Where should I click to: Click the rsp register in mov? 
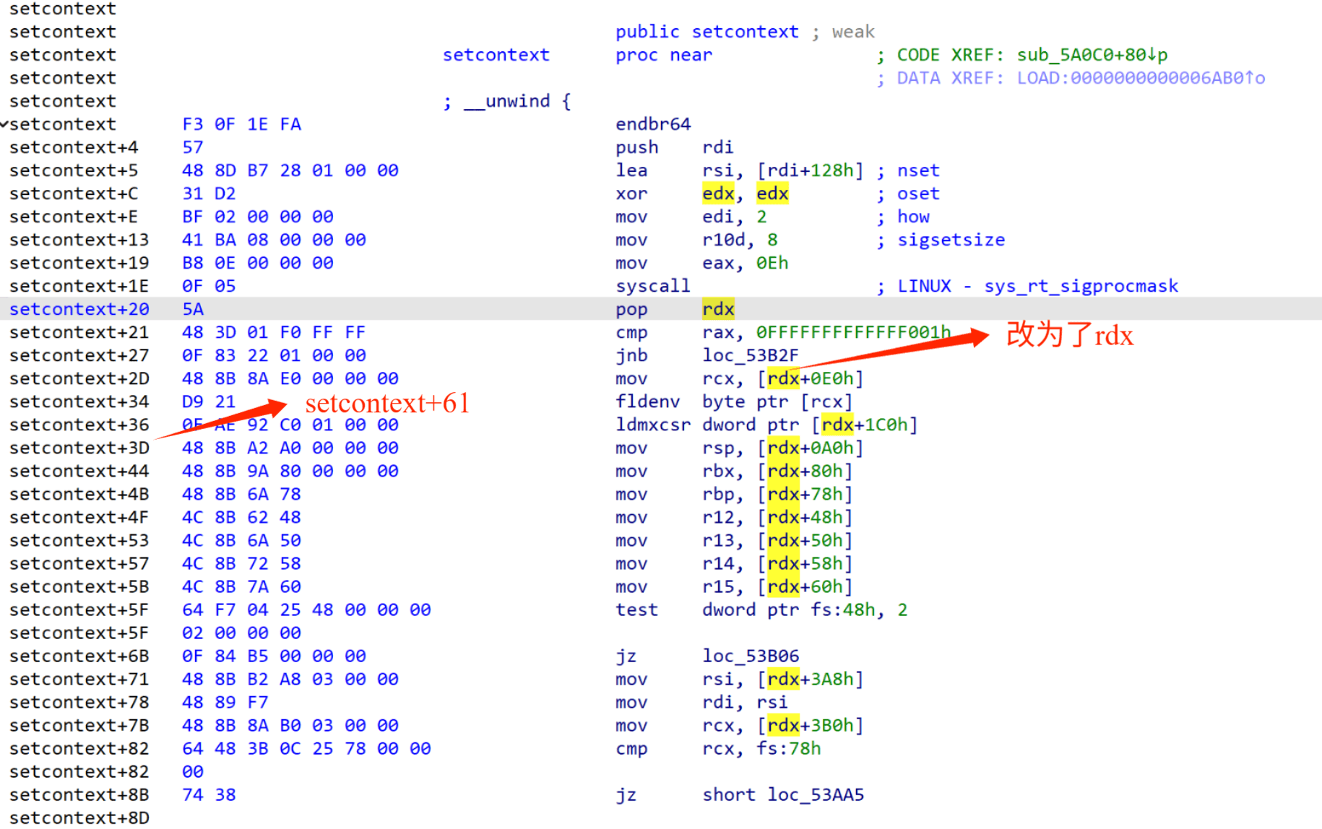[x=718, y=448]
